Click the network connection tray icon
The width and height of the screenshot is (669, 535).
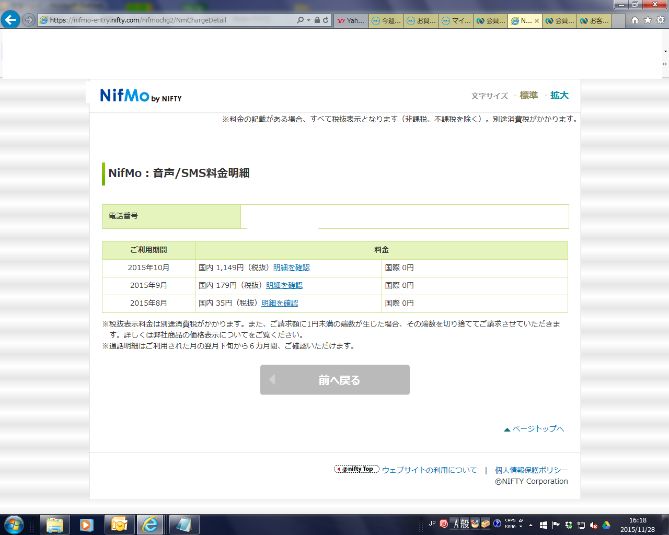(x=581, y=525)
